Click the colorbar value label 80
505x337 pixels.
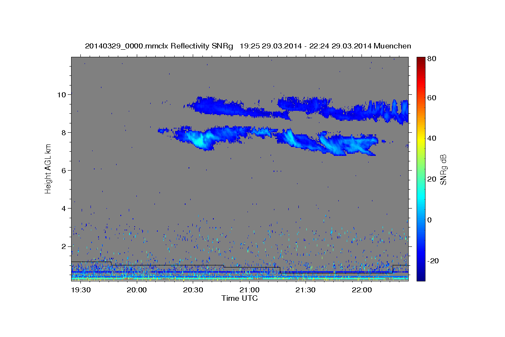click(431, 59)
